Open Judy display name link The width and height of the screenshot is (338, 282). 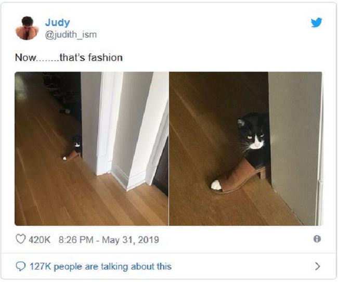point(57,22)
